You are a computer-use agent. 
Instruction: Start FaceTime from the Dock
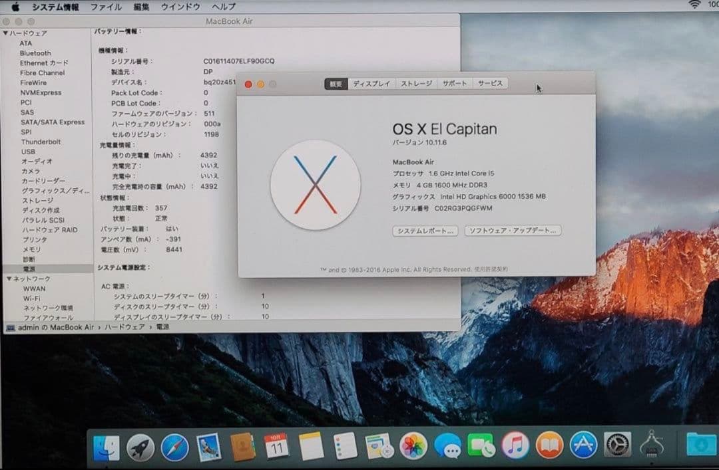(483, 447)
